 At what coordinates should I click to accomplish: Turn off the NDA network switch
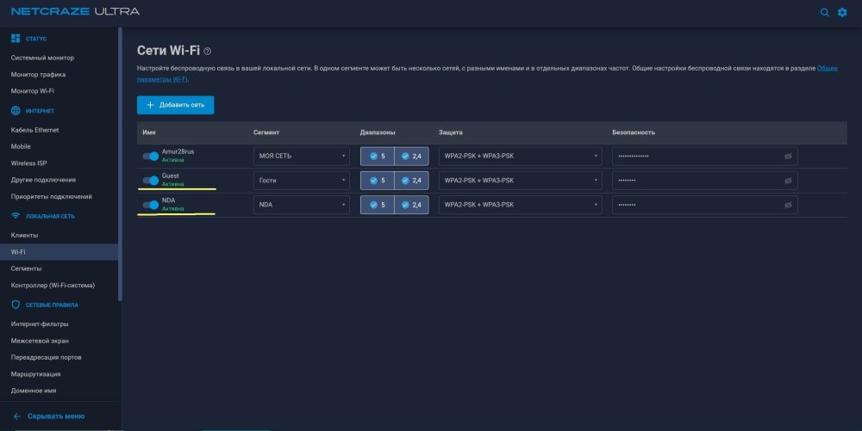coord(151,205)
